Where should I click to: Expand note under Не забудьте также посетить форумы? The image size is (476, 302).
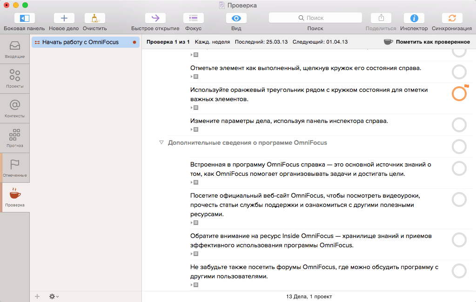194,285
